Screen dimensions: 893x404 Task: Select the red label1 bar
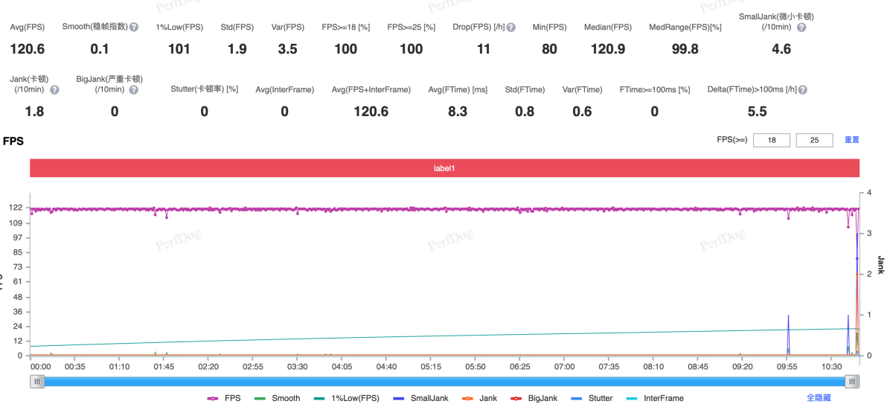[x=444, y=168]
